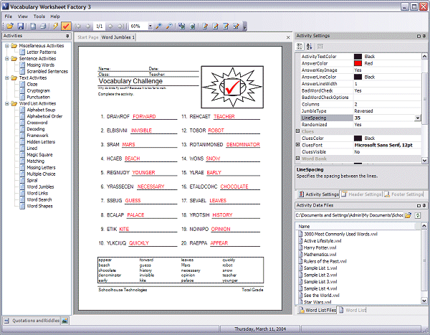The height and width of the screenshot is (335, 430).
Task: Expand the CluesFont property
Action: (x=297, y=145)
